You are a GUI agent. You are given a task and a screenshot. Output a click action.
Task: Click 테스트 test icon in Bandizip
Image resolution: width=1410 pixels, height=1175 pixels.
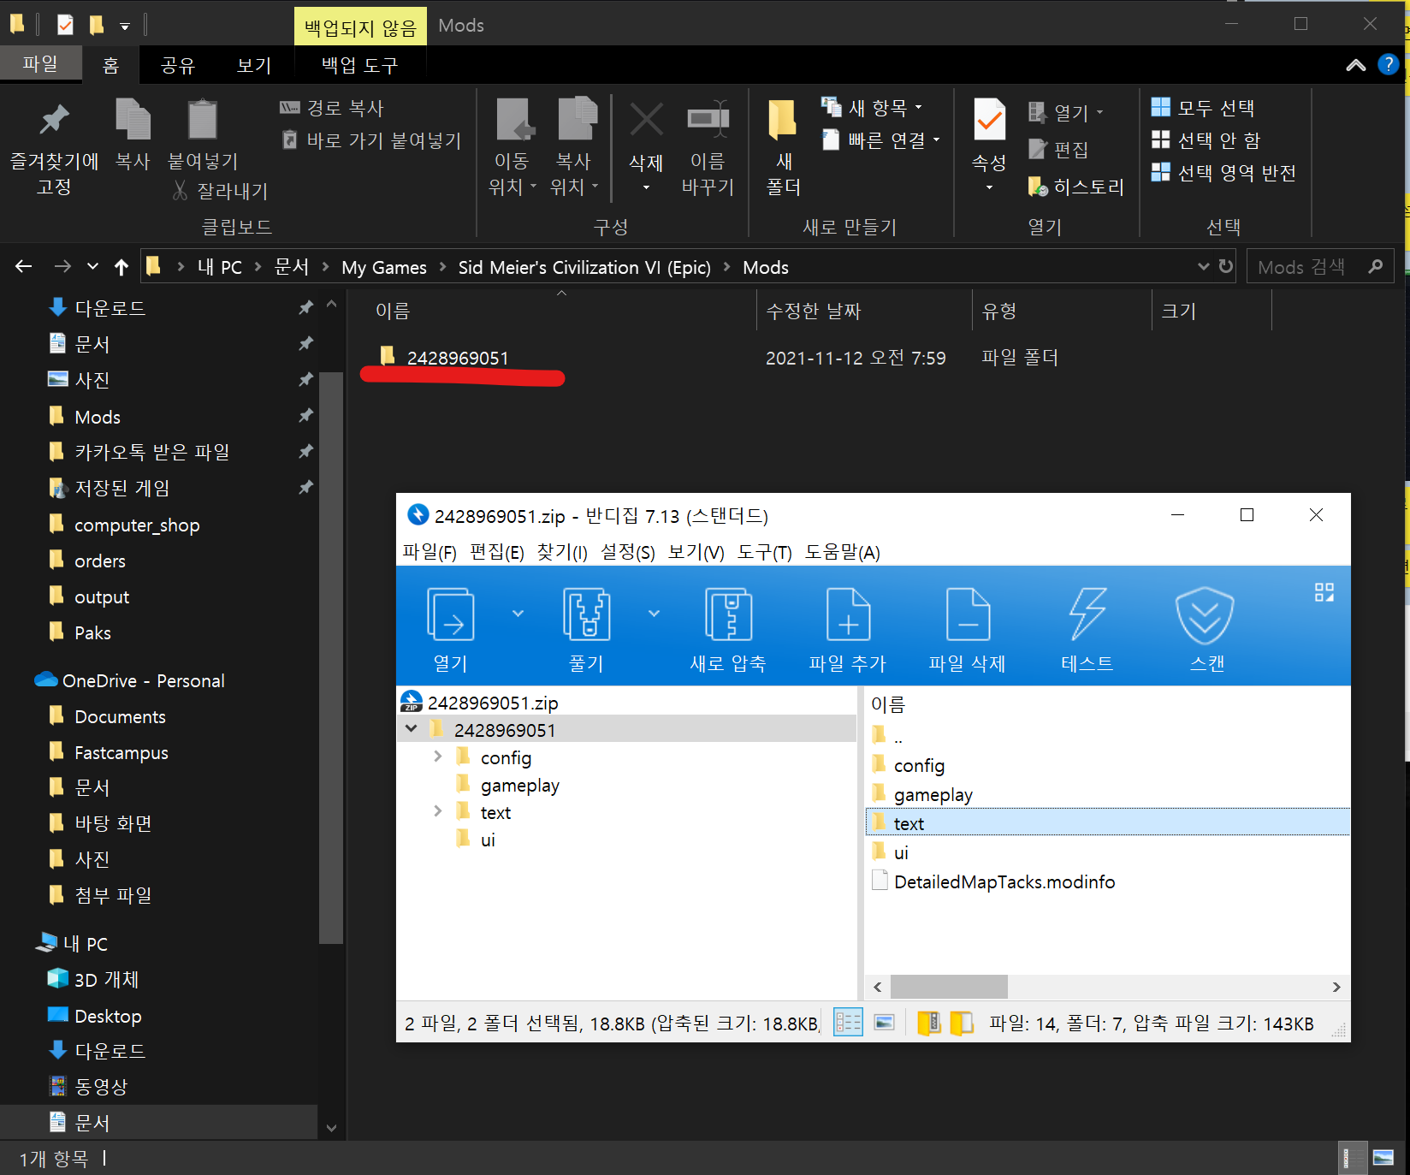pos(1087,631)
